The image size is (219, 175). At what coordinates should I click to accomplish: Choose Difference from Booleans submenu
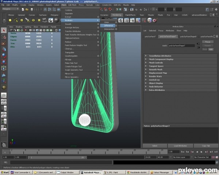coord(108,26)
